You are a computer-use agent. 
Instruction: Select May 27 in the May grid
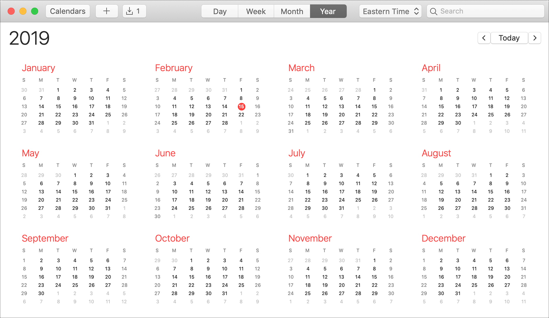coord(41,208)
